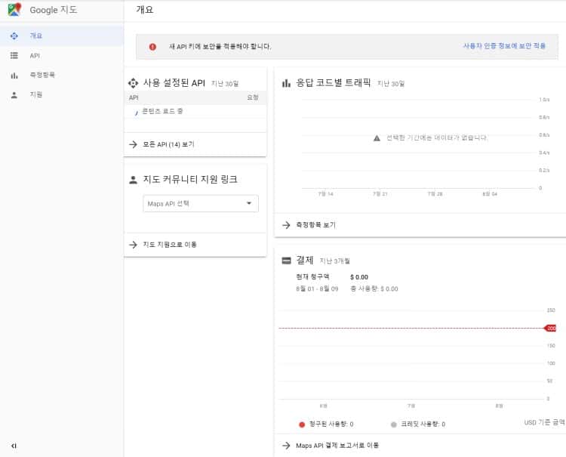Click 지도 지원으로 이동 link
Viewport: 566px width, 457px height.
(x=170, y=245)
